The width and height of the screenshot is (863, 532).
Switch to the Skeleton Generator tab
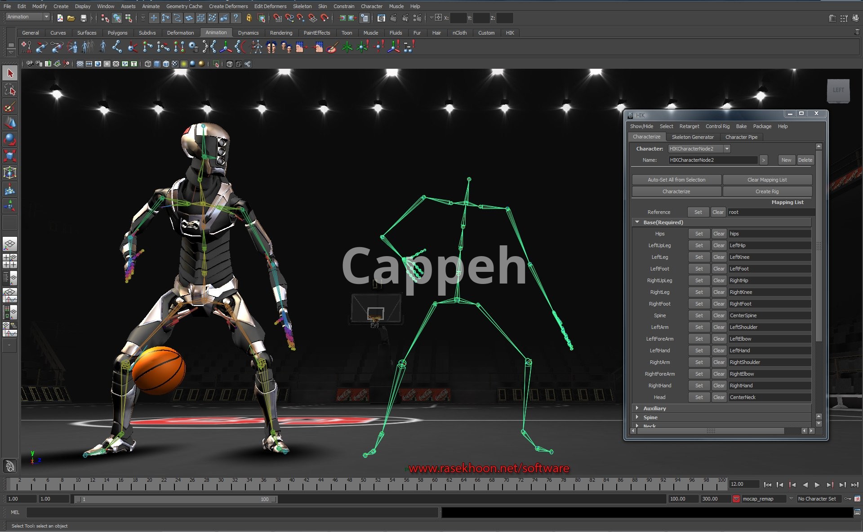(692, 137)
